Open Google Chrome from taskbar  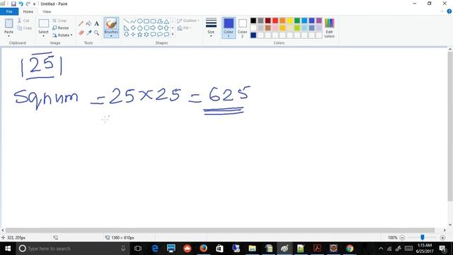(350, 249)
